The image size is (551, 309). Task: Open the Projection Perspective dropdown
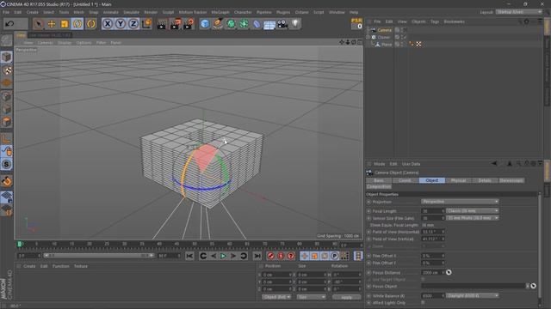point(460,202)
